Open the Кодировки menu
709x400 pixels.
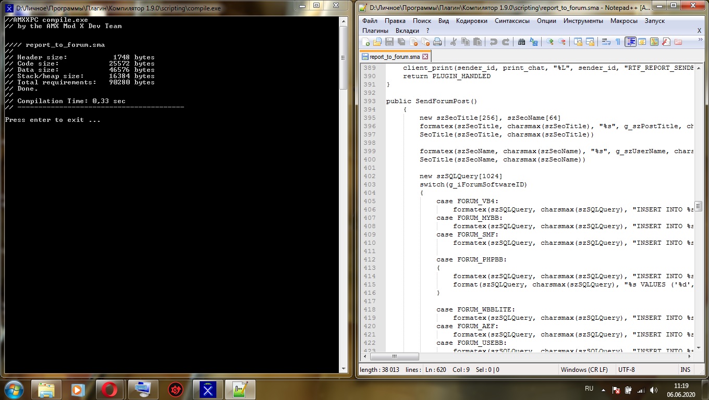pos(472,21)
